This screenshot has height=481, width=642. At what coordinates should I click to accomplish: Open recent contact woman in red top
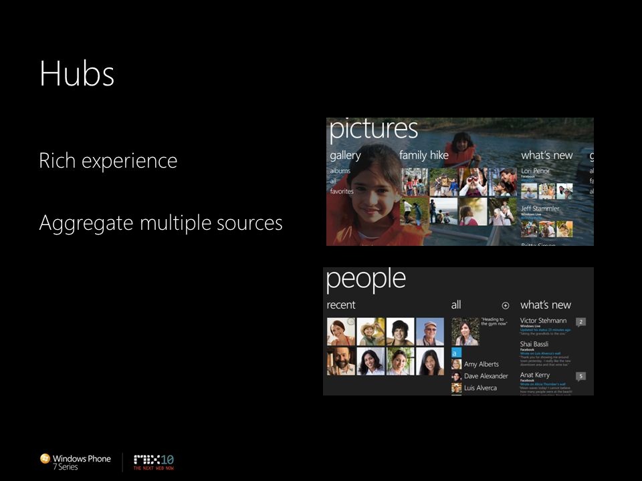(x=341, y=332)
